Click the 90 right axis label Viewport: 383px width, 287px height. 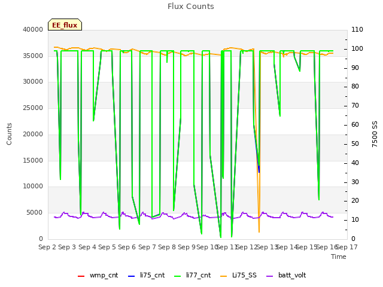click(x=355, y=68)
